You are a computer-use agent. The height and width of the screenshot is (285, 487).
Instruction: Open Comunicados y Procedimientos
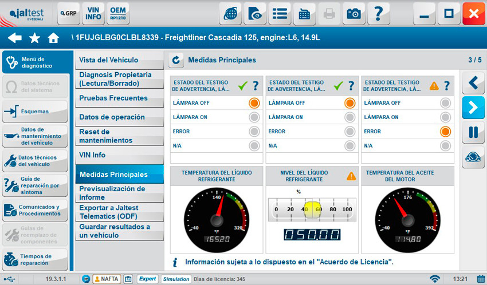35,210
